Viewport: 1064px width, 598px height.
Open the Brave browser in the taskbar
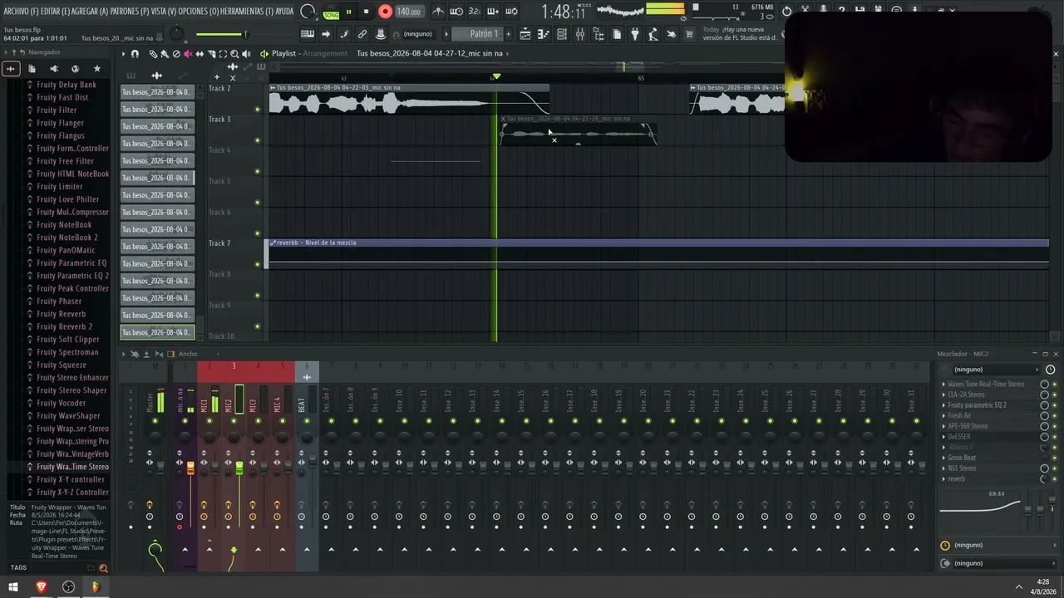41,586
